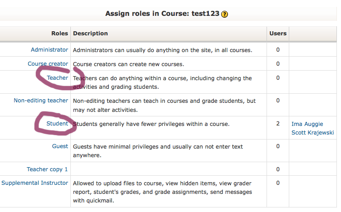The height and width of the screenshot is (212, 341).
Task: Click the Teacher role user count zero
Action: (x=278, y=78)
